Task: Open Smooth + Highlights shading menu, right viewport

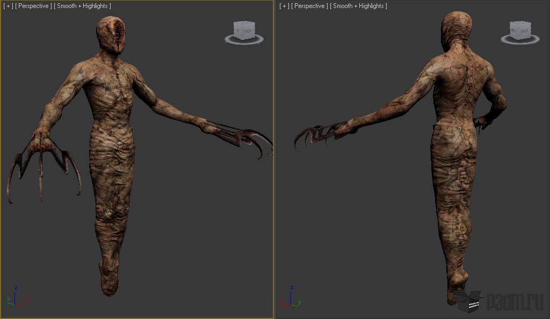Action: [x=358, y=6]
